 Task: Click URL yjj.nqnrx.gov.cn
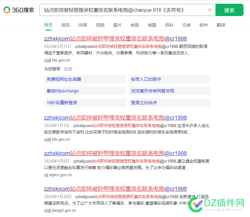coord(58,175)
